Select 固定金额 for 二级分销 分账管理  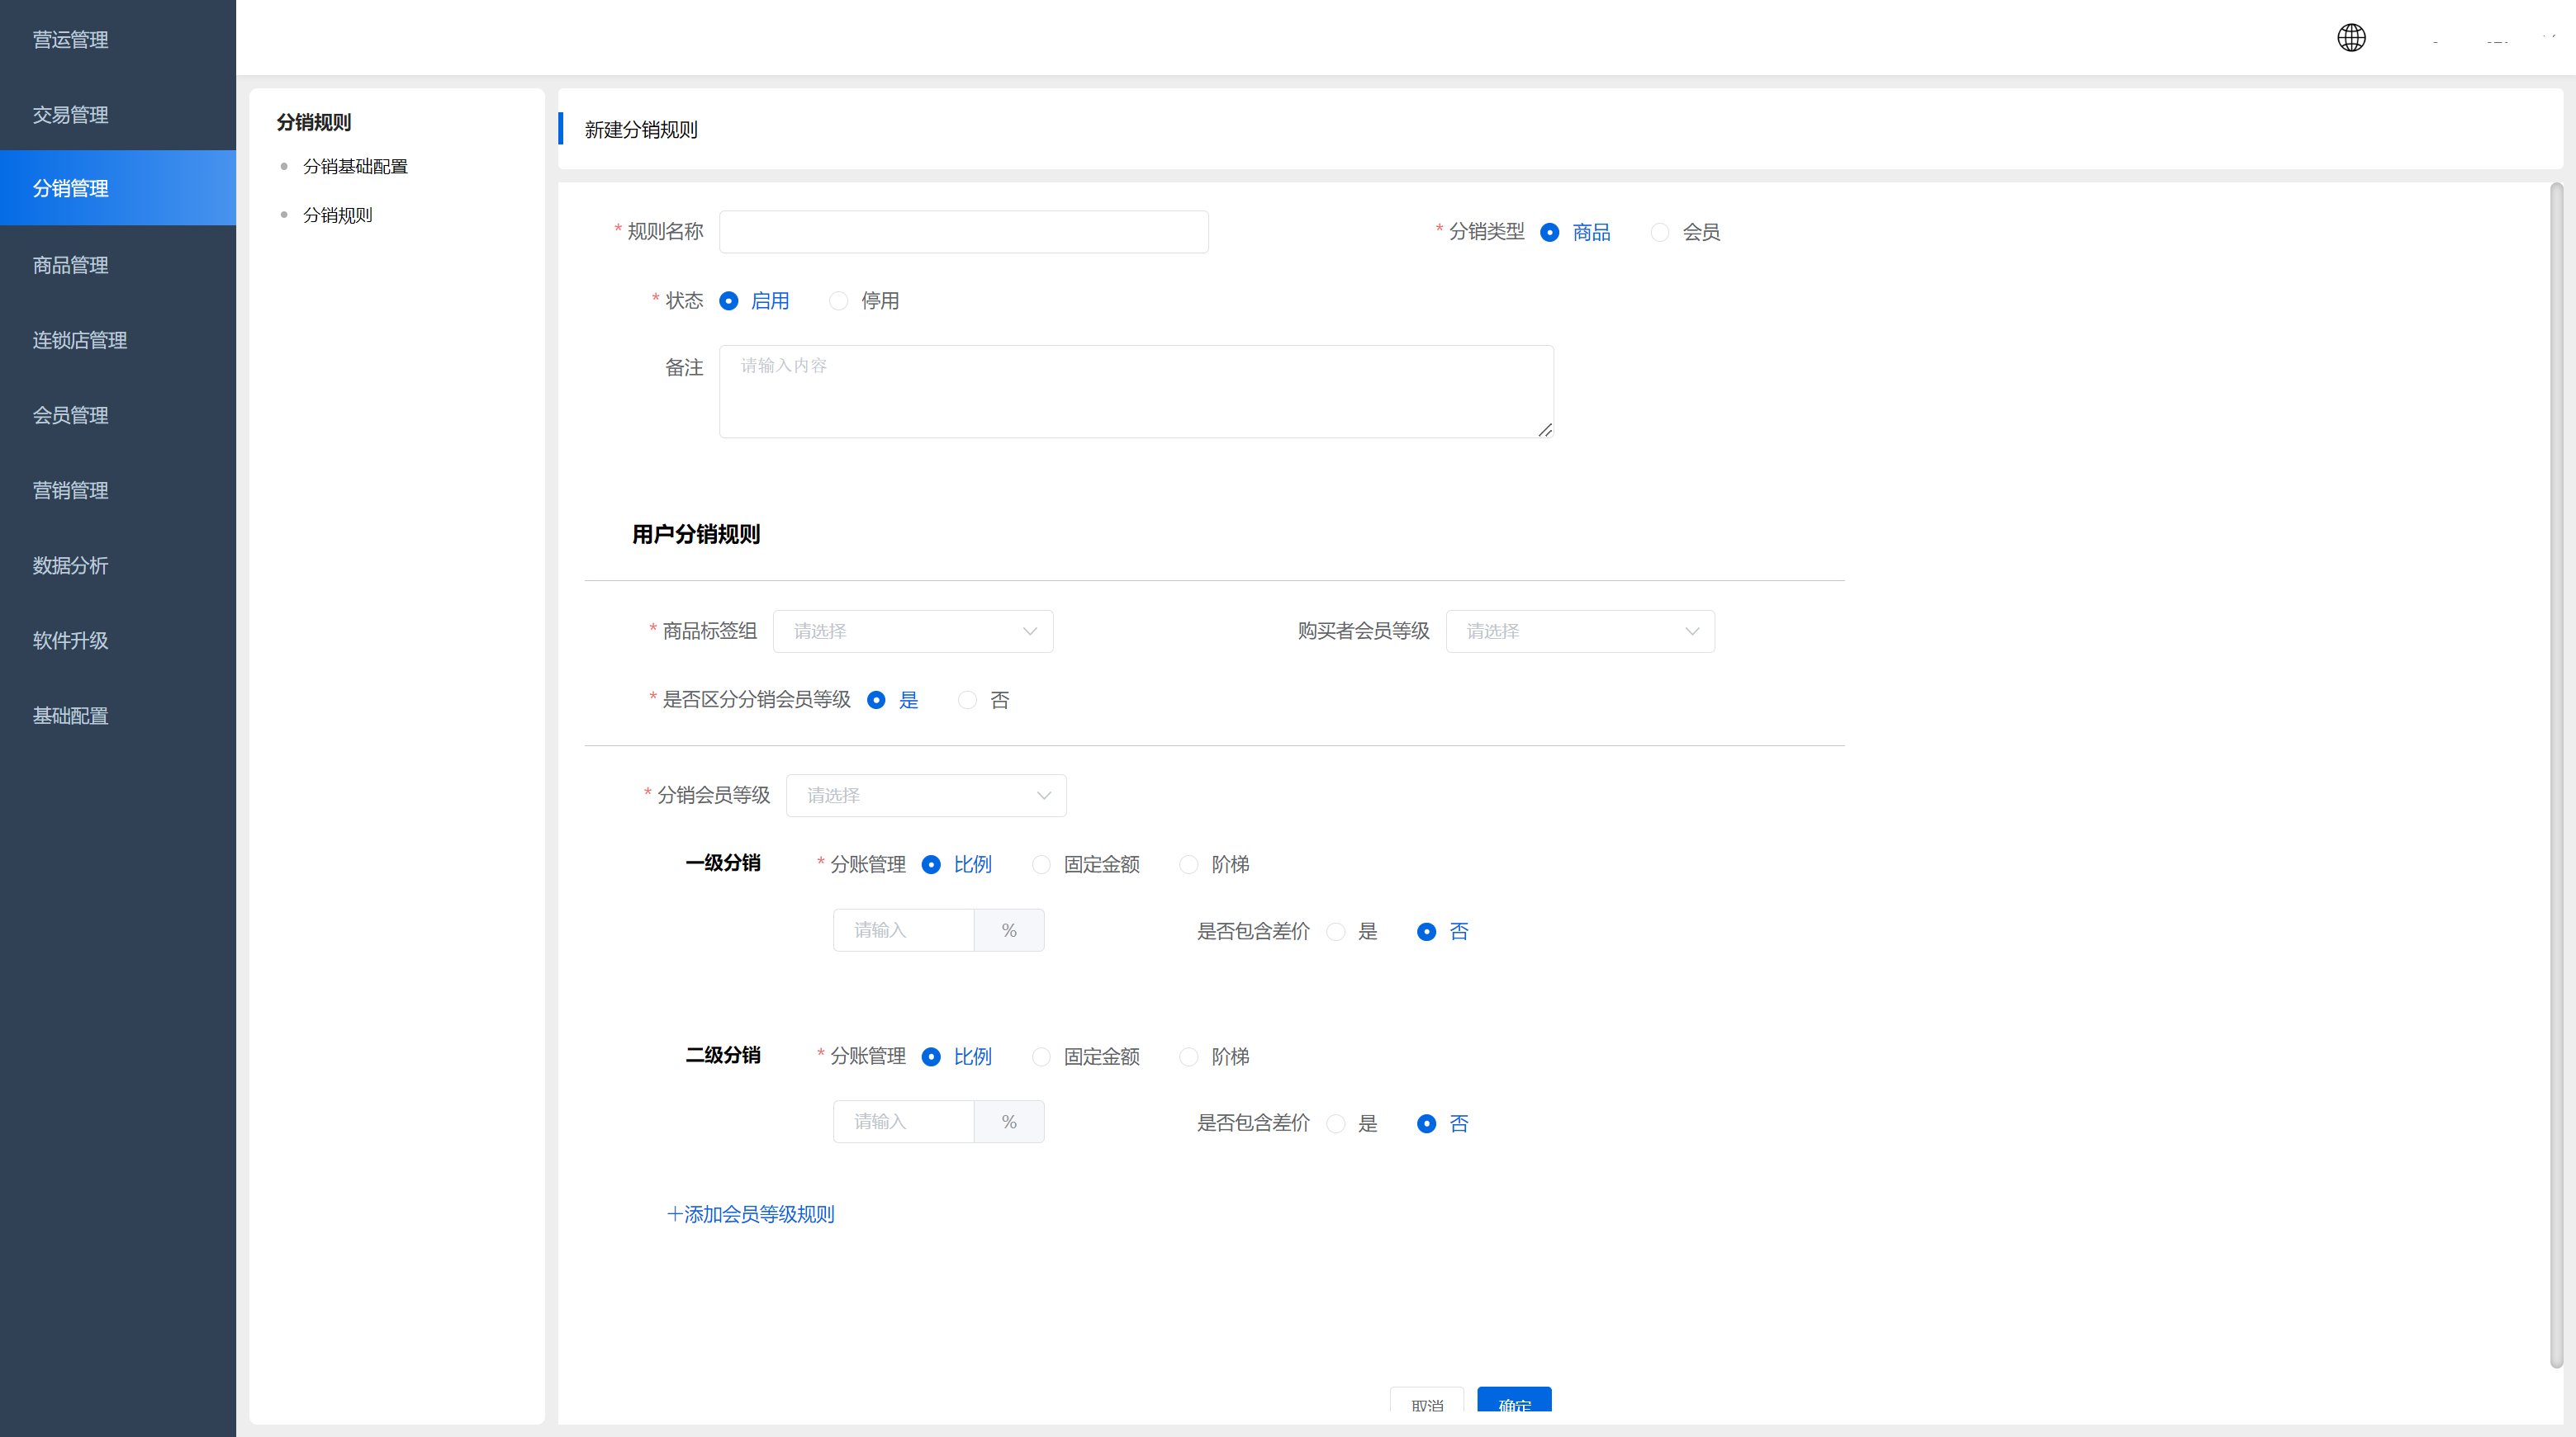tap(1041, 1056)
